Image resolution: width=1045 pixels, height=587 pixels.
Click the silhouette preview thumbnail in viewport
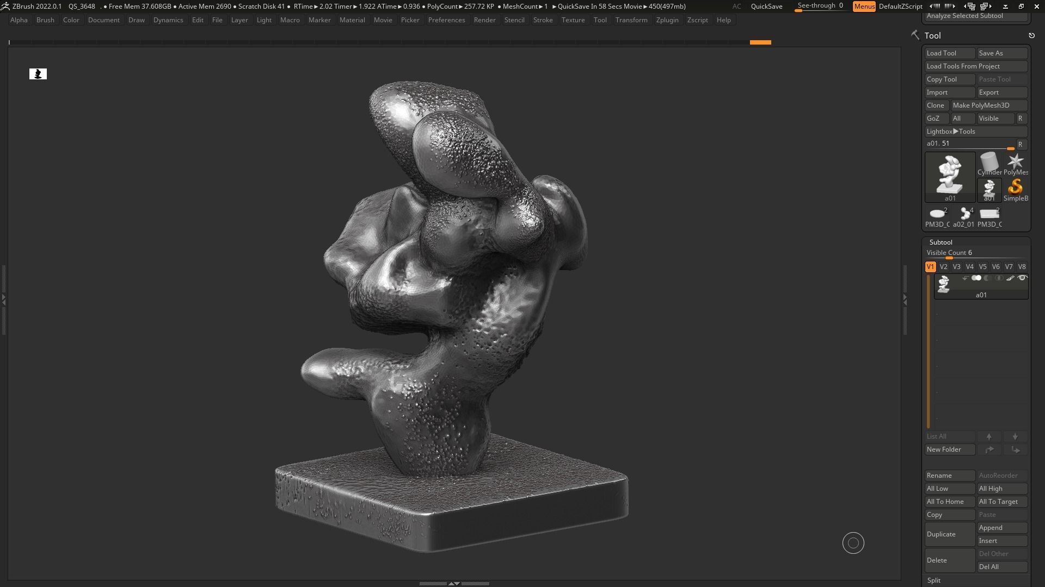click(x=38, y=74)
